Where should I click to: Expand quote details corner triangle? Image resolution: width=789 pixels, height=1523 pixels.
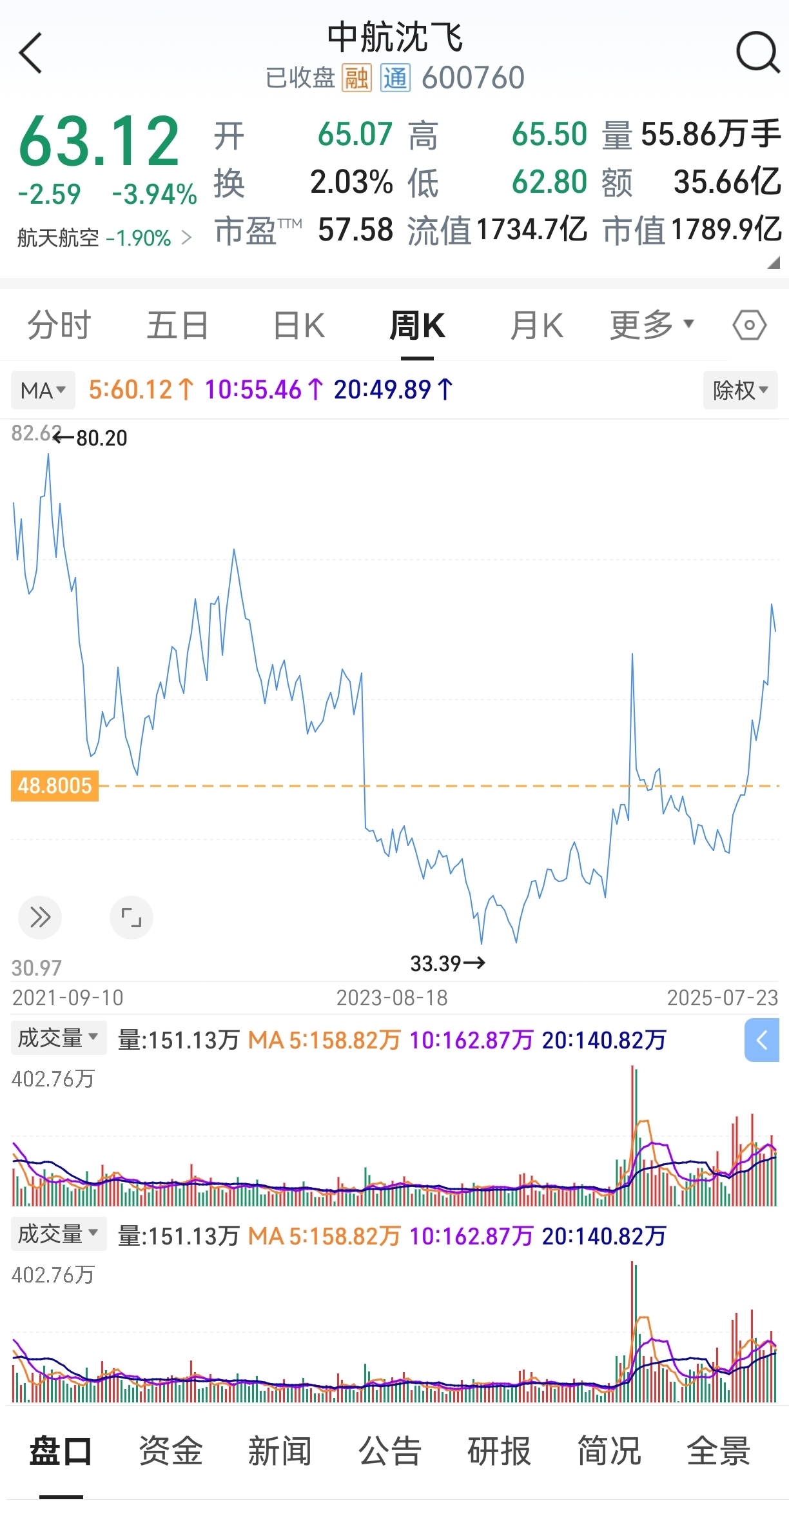[x=774, y=262]
